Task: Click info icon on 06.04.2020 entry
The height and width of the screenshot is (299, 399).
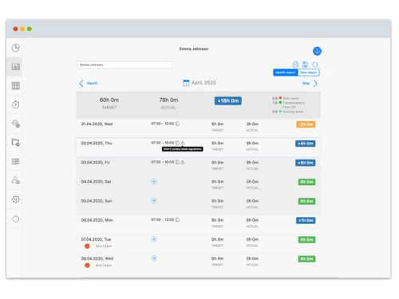Action: (x=177, y=220)
